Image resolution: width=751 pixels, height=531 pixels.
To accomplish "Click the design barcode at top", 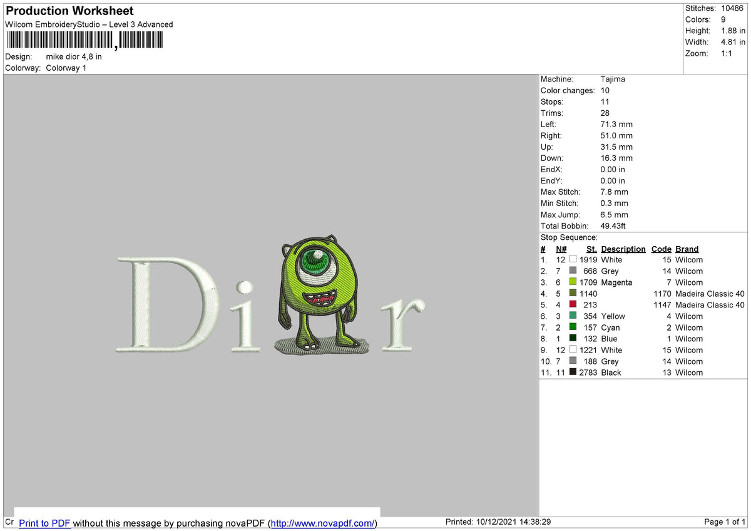I will click(84, 41).
